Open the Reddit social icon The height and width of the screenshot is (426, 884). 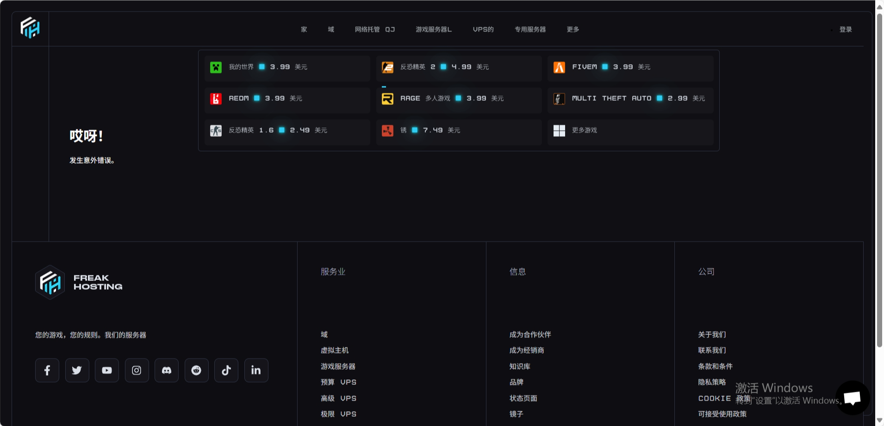tap(196, 370)
